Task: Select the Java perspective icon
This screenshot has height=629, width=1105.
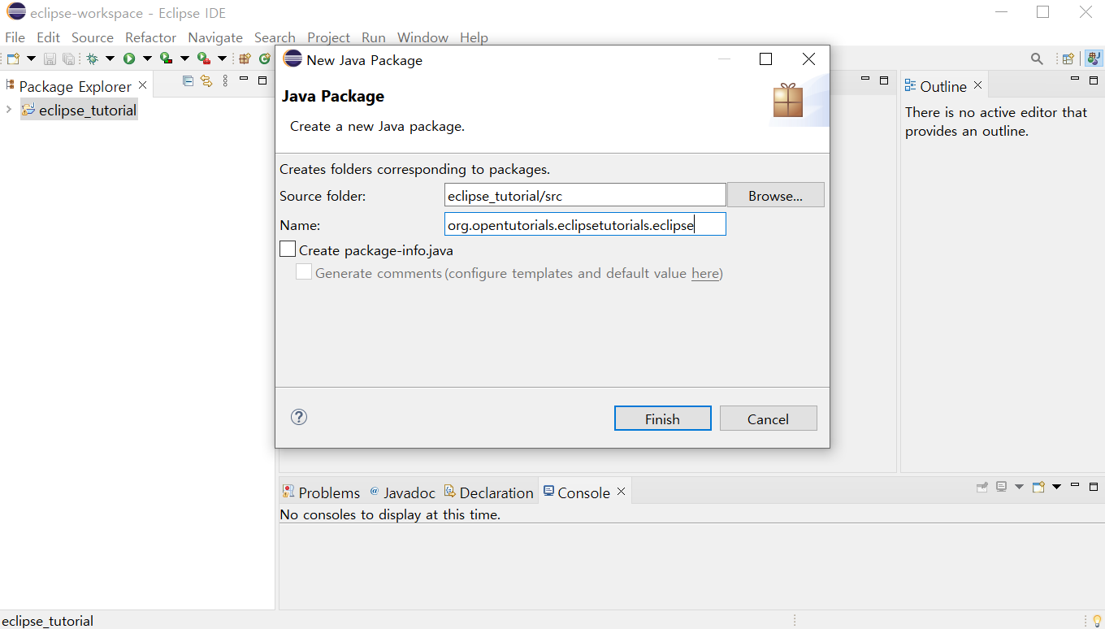Action: (x=1094, y=59)
